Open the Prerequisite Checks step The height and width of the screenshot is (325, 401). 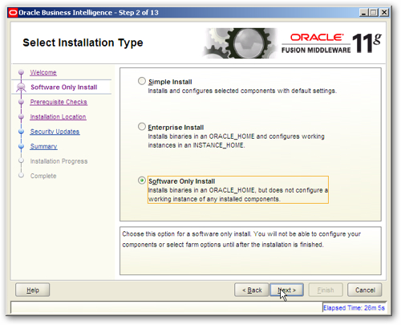[x=59, y=102]
